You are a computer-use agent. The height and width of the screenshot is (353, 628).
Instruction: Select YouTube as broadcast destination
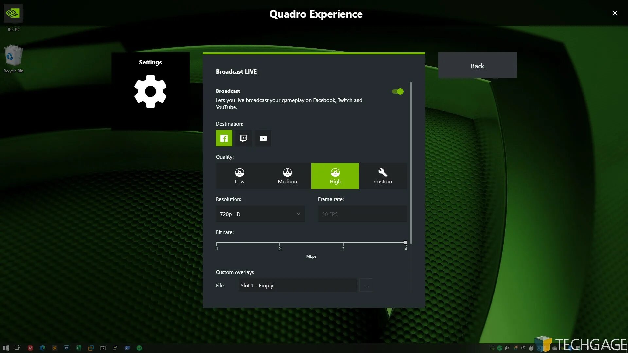[x=263, y=138]
